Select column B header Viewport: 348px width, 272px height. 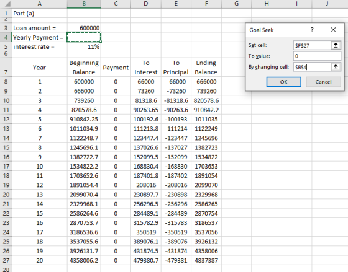coord(84,4)
